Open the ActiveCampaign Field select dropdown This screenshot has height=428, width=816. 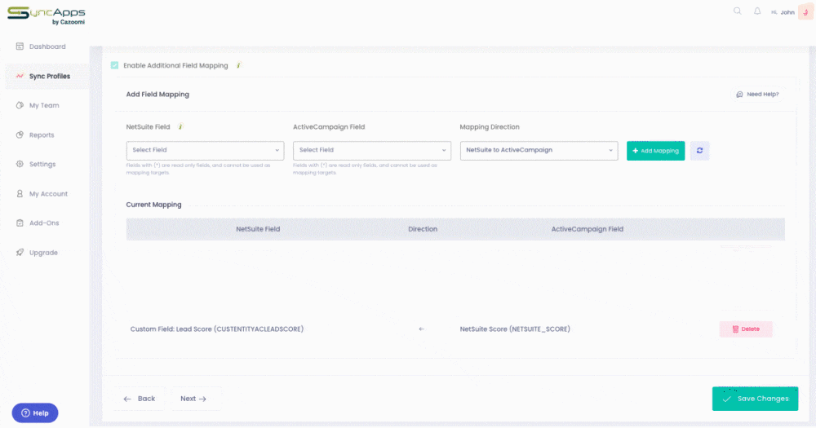tap(372, 150)
